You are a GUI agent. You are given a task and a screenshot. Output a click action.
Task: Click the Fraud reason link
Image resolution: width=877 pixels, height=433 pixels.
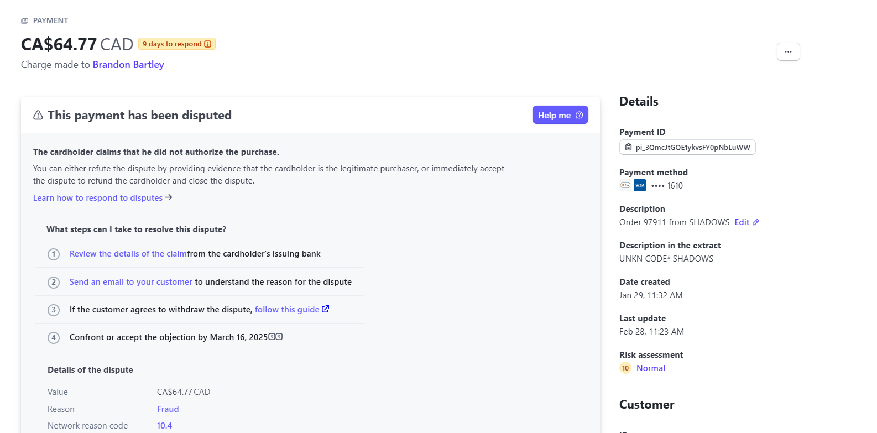click(168, 409)
